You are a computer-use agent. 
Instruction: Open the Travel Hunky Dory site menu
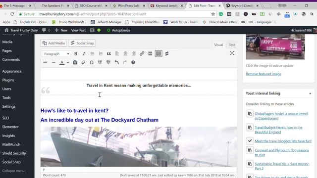[21, 30]
